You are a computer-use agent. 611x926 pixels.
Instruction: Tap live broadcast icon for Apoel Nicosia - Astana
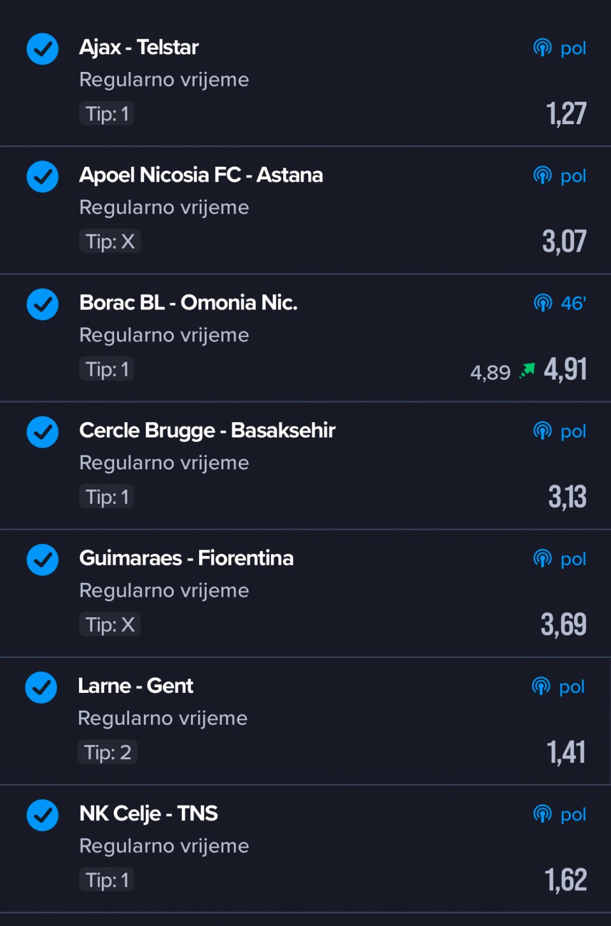(542, 176)
